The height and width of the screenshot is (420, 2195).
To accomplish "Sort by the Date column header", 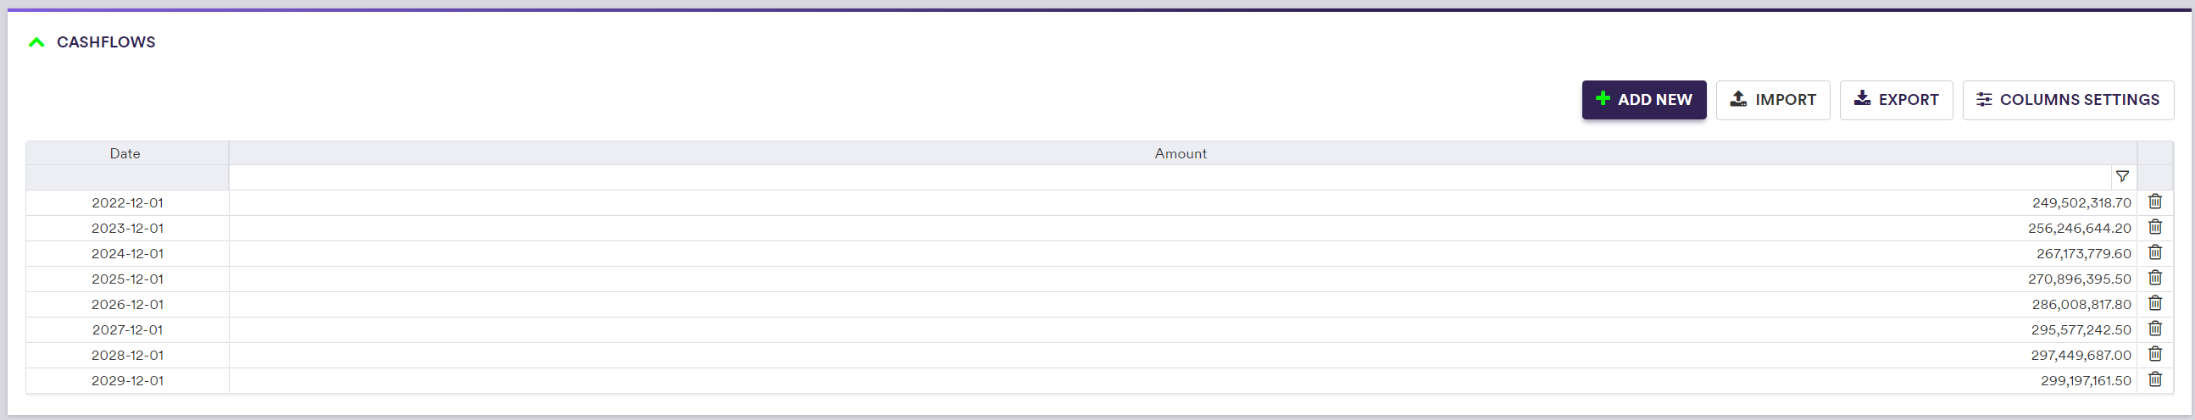I will (125, 153).
